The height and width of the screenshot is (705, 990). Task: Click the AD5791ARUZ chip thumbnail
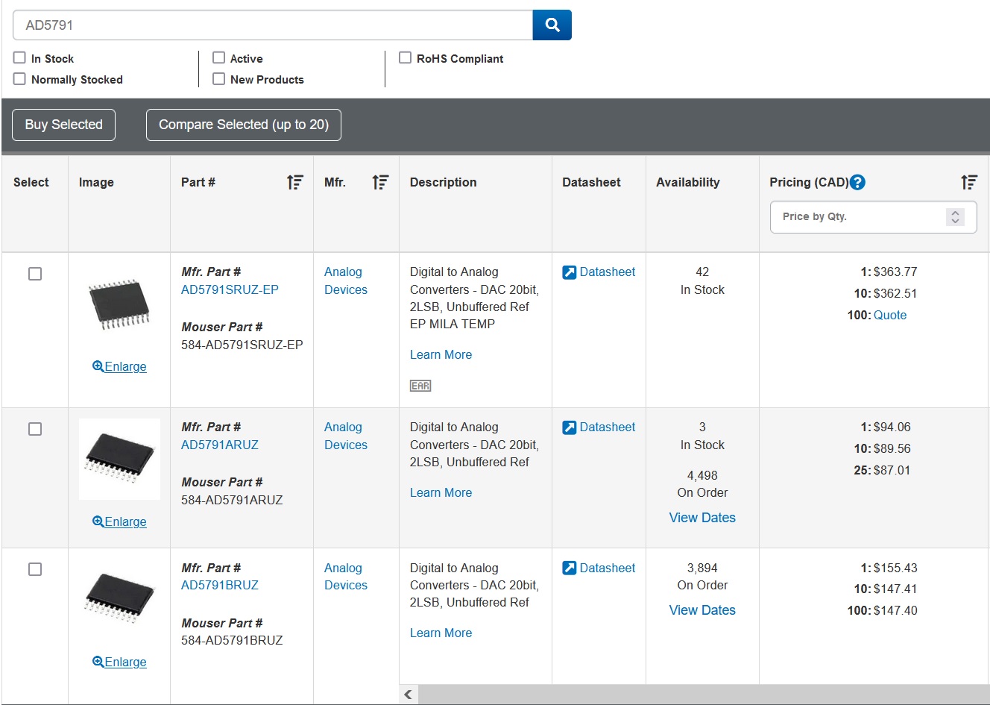click(x=119, y=458)
